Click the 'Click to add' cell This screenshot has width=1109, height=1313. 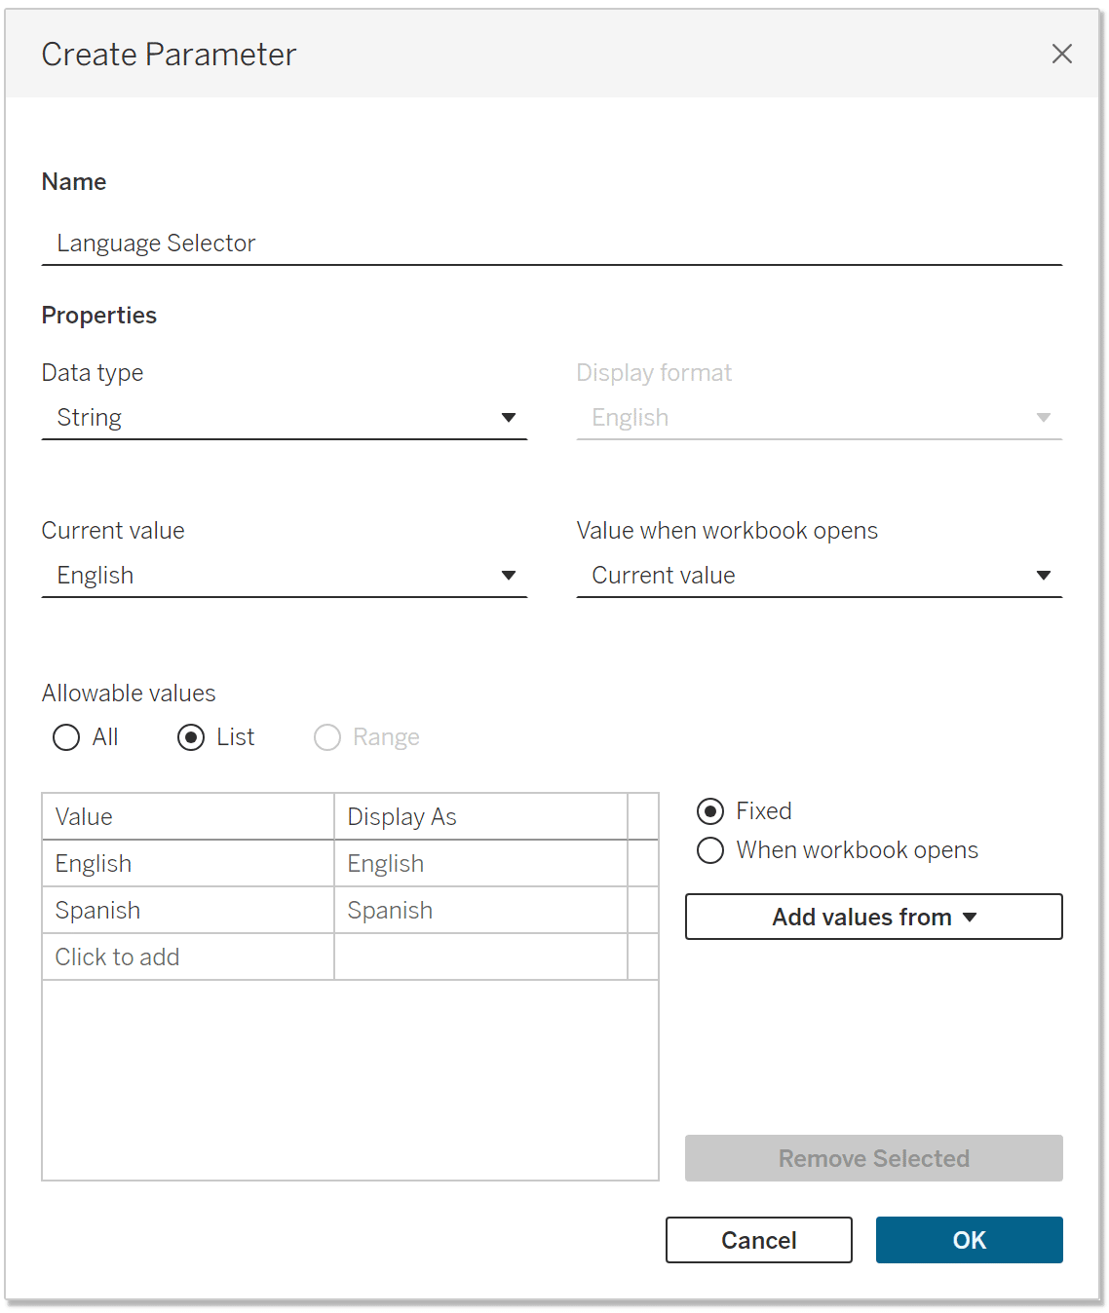pyautogui.click(x=188, y=957)
